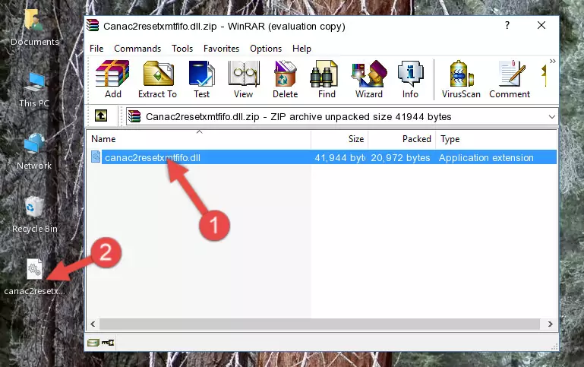The image size is (584, 367).
Task: Start VirusScan on the archive
Action: point(461,79)
